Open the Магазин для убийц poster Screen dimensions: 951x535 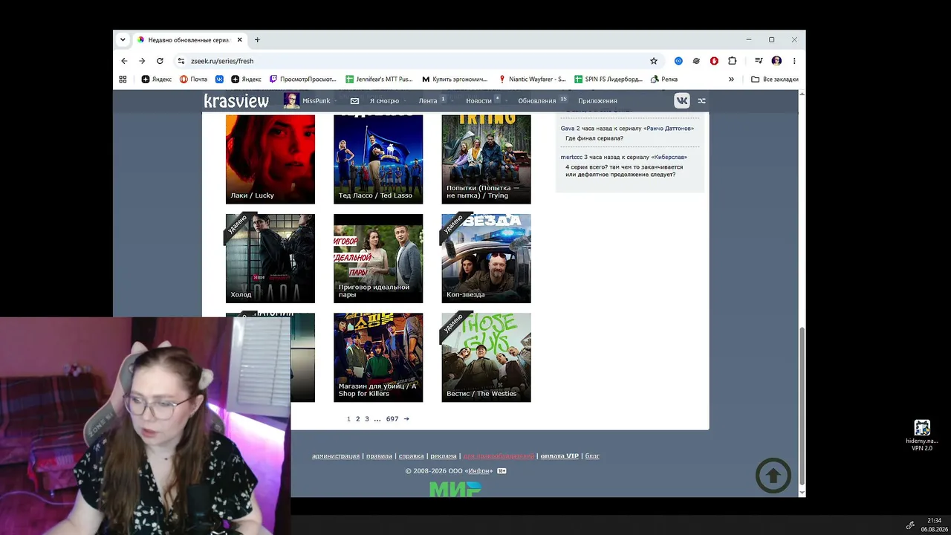[x=378, y=357]
